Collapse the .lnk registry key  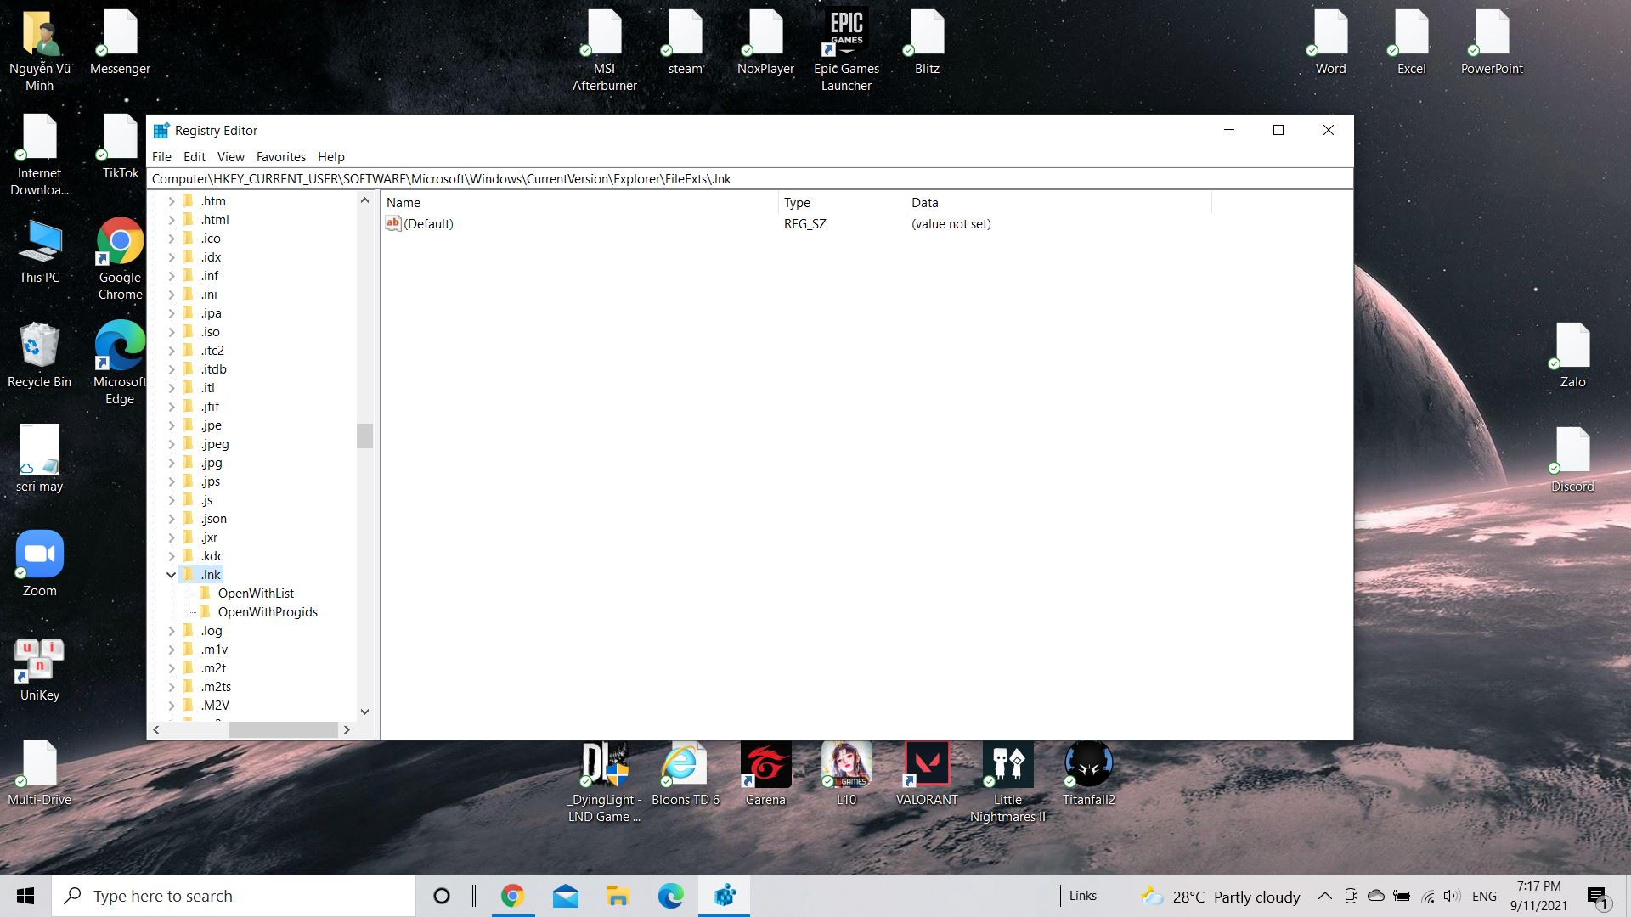click(x=172, y=574)
